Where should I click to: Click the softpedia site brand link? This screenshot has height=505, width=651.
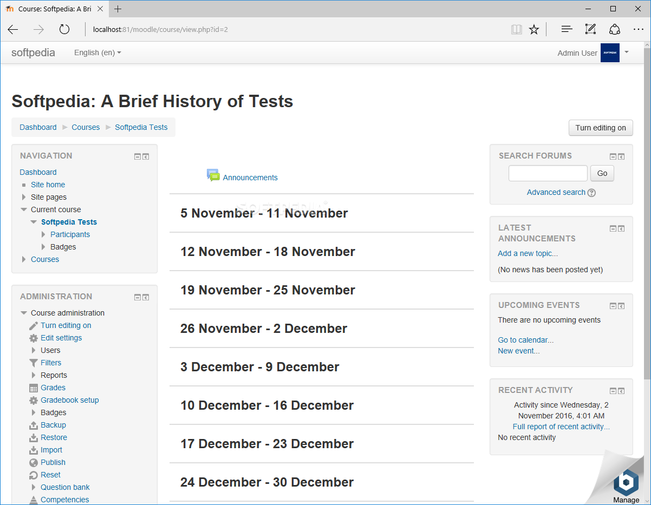pyautogui.click(x=33, y=53)
